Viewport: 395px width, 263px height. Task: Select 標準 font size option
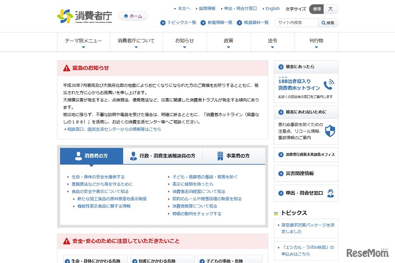[x=316, y=8]
